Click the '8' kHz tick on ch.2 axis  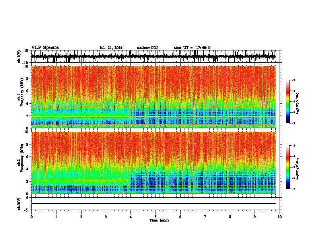click(27, 145)
